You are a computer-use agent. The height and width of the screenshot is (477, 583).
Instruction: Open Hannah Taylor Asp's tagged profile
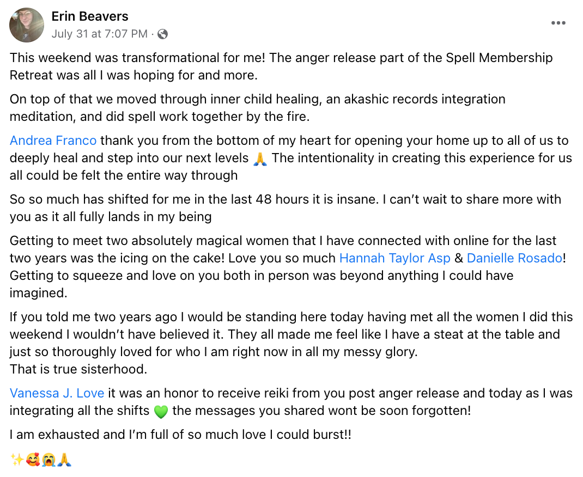coord(394,258)
